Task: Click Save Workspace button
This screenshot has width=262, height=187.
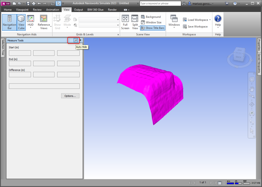Action: tap(195, 27)
